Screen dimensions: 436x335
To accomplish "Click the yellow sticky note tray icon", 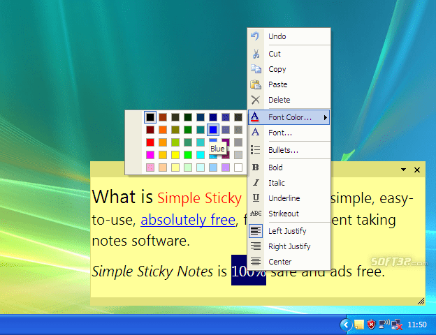I will 359,325.
